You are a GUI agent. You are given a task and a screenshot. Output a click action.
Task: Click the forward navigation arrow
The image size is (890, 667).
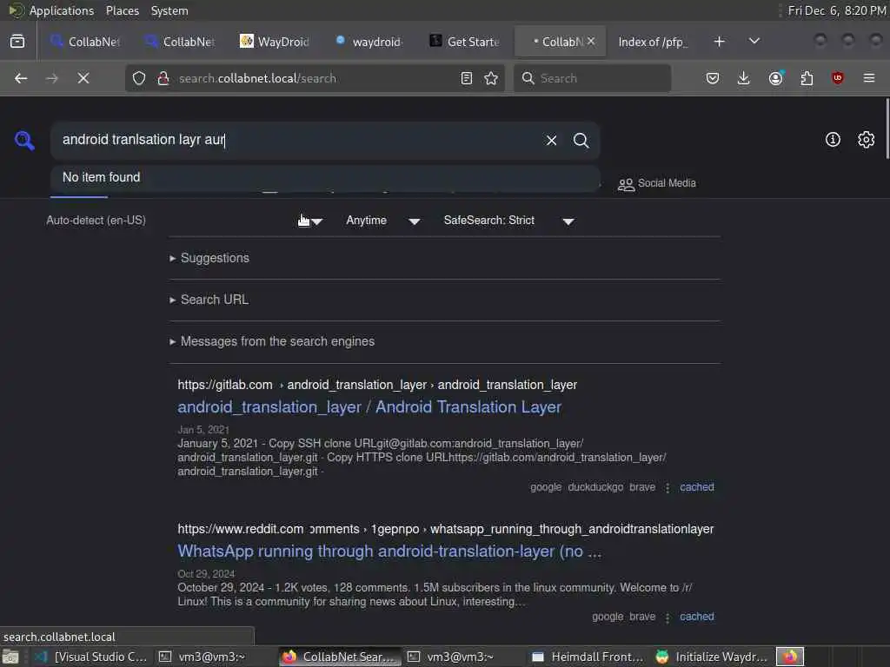pyautogui.click(x=51, y=78)
